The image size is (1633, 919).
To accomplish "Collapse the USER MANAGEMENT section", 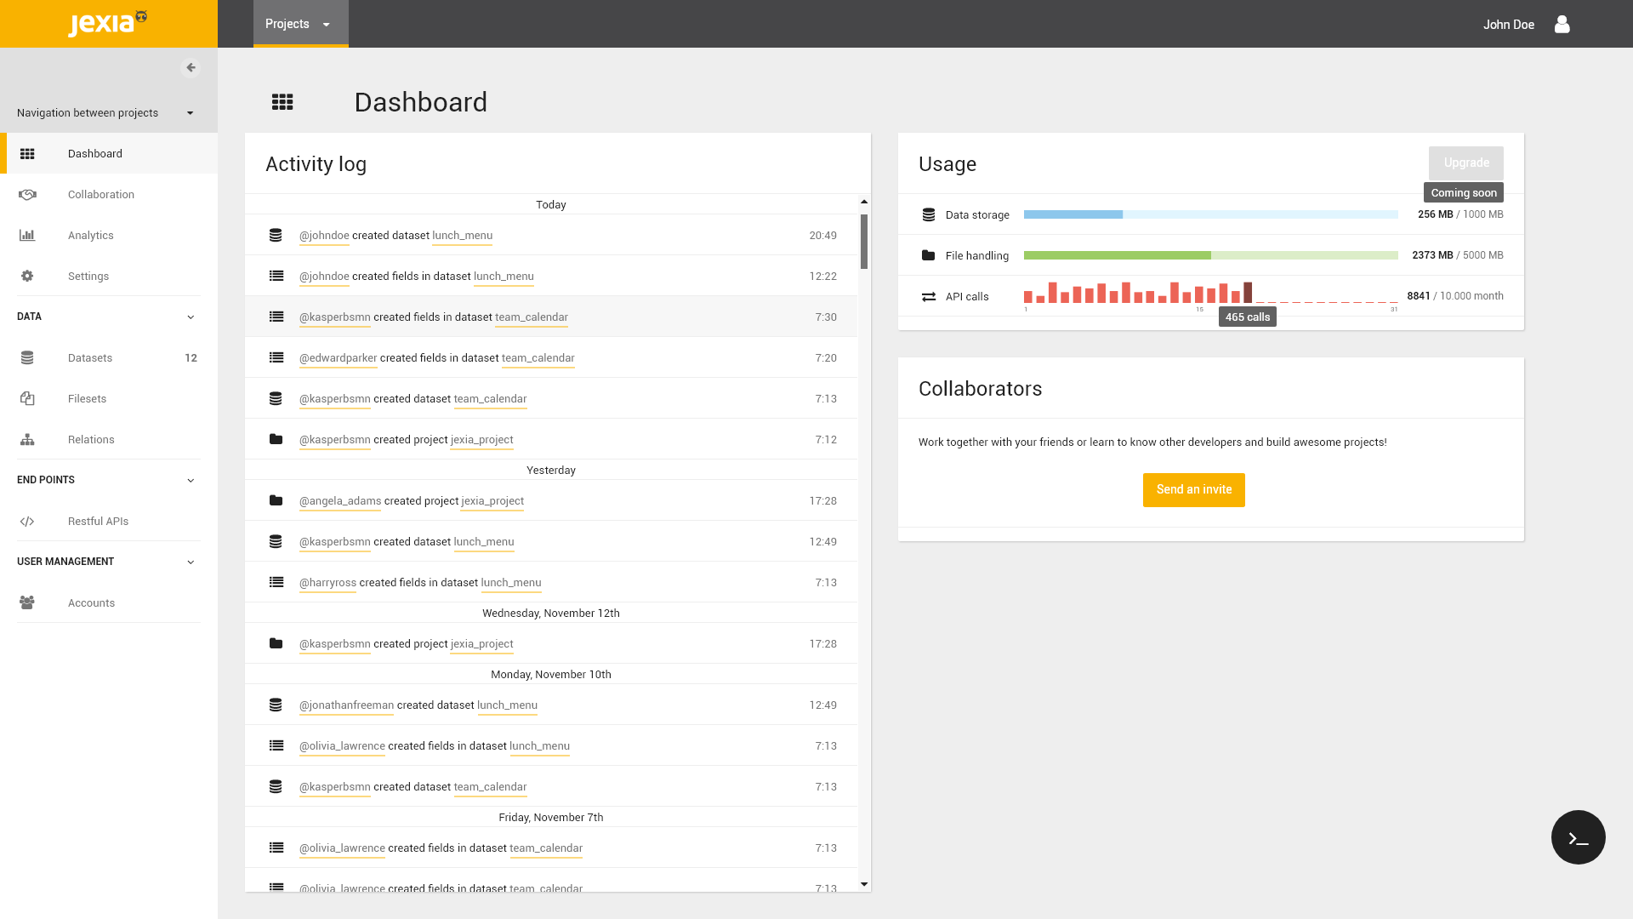I will [191, 562].
